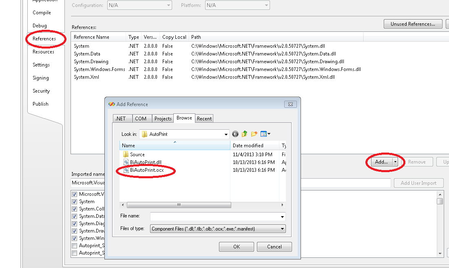The height and width of the screenshot is (268, 449).
Task: Click the Add reference button
Action: pos(381,162)
